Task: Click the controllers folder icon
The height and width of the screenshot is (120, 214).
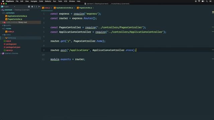Action: (x=4, y=13)
